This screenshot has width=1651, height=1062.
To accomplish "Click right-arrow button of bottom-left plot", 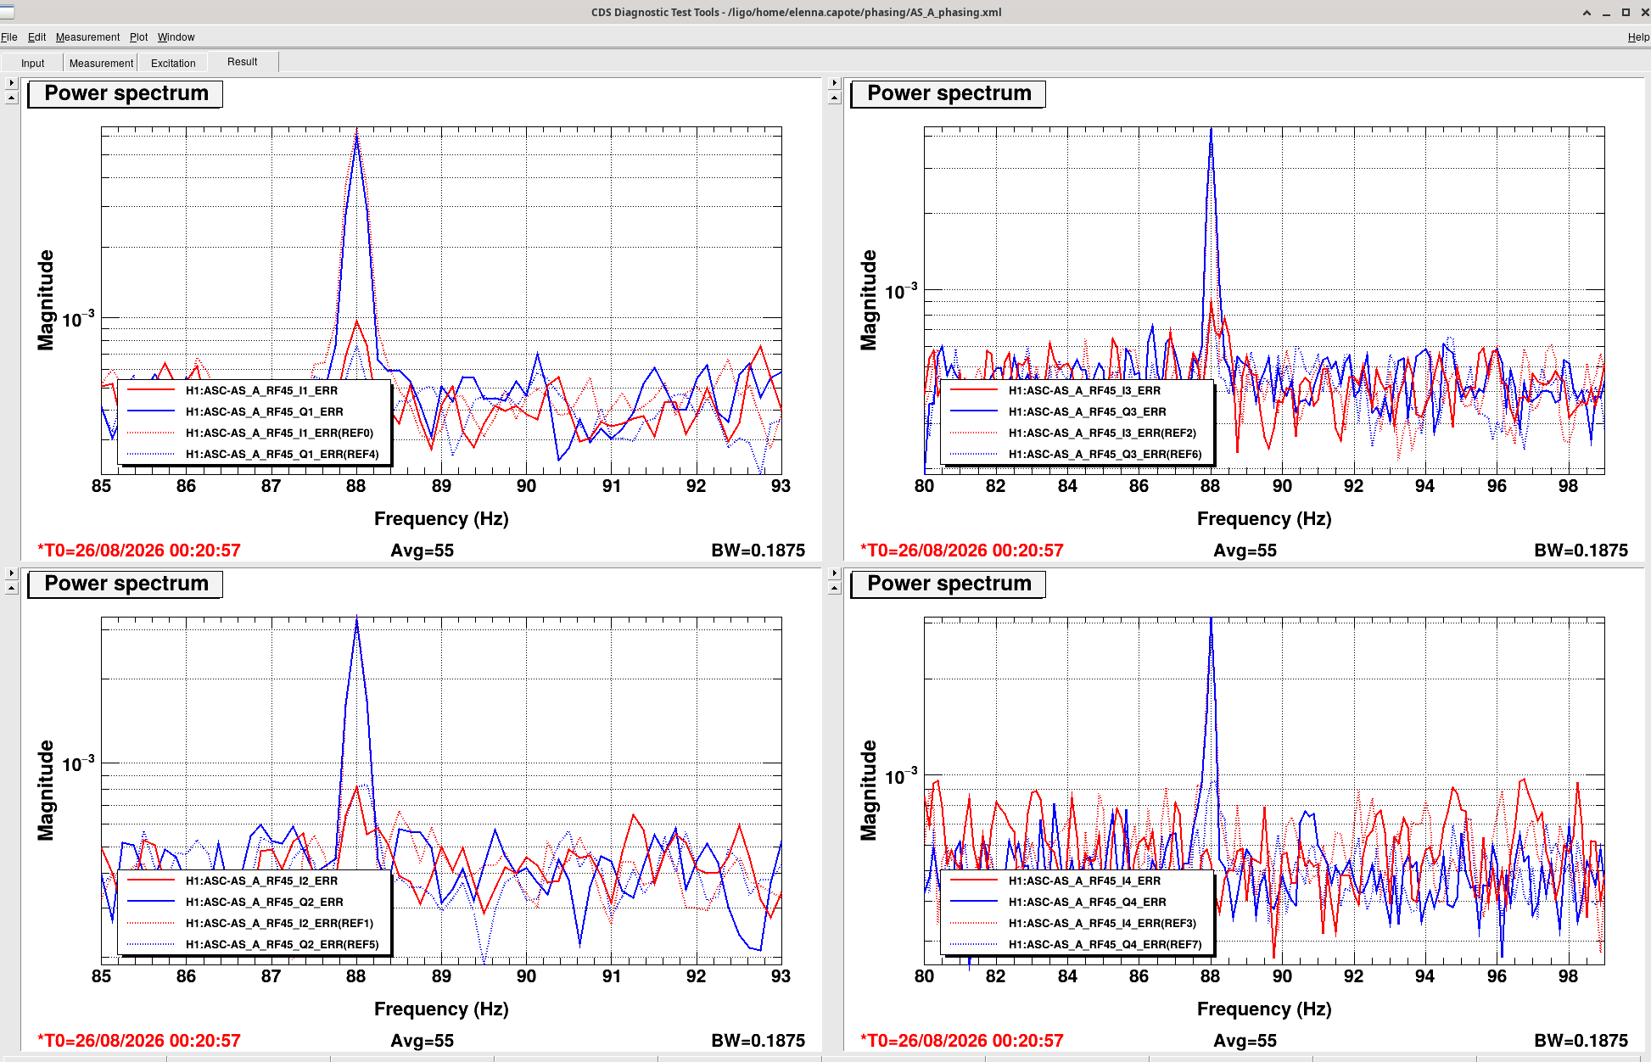I will (x=11, y=573).
